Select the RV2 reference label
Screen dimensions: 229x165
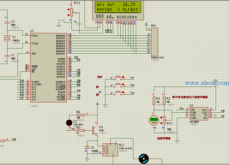[x=77, y=3]
